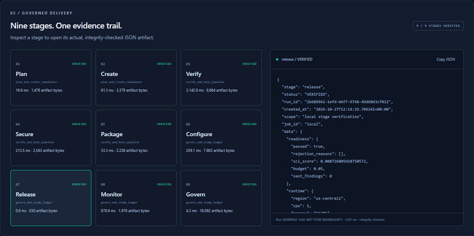474x236 pixels.
Task: Click the "cpu": 1 JSON line
Action: tap(302, 205)
